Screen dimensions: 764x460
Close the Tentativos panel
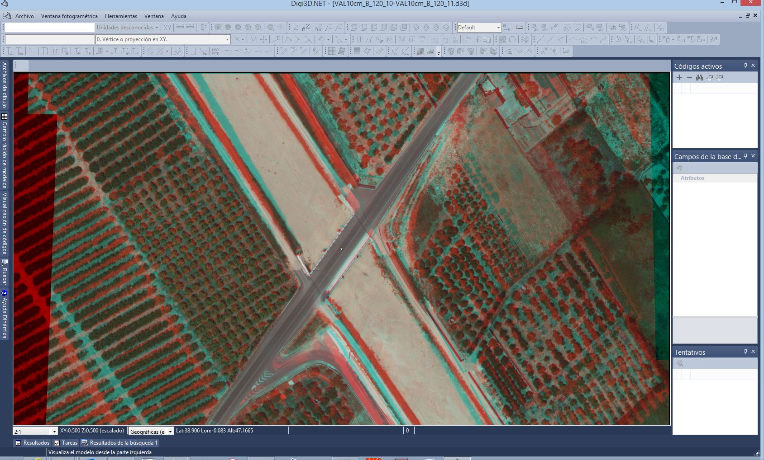click(753, 352)
